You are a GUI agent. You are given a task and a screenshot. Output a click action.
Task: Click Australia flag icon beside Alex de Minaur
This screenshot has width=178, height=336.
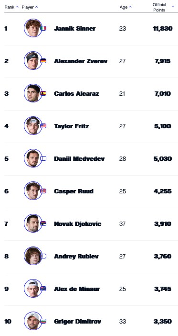tap(43, 289)
